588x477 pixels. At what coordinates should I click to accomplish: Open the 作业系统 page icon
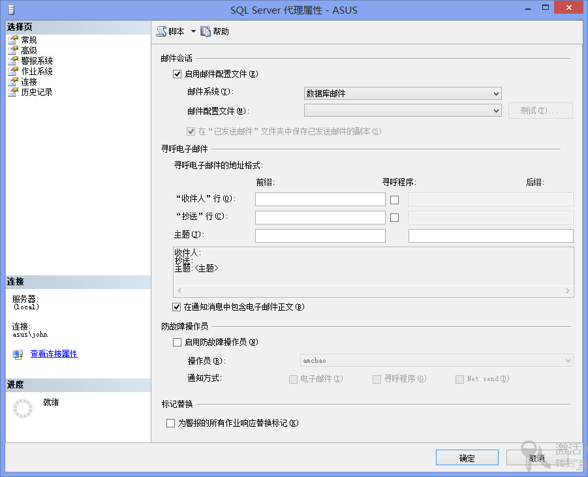tap(12, 71)
